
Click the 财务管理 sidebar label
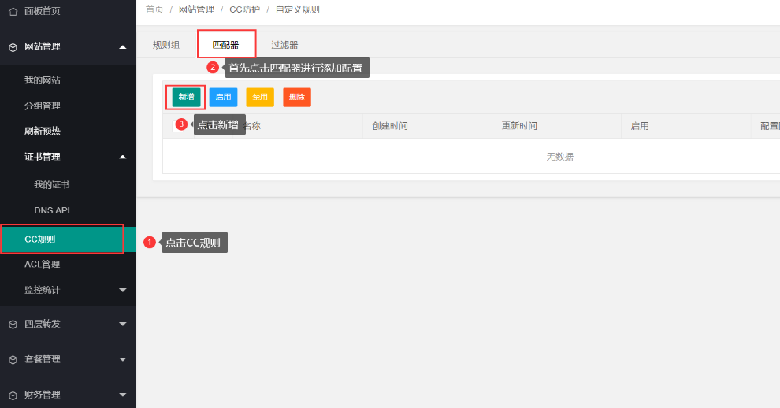pyautogui.click(x=43, y=395)
